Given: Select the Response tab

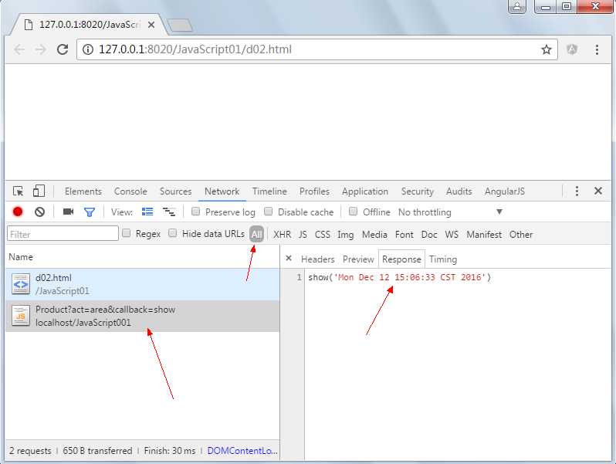Looking at the screenshot, I should click(x=401, y=259).
